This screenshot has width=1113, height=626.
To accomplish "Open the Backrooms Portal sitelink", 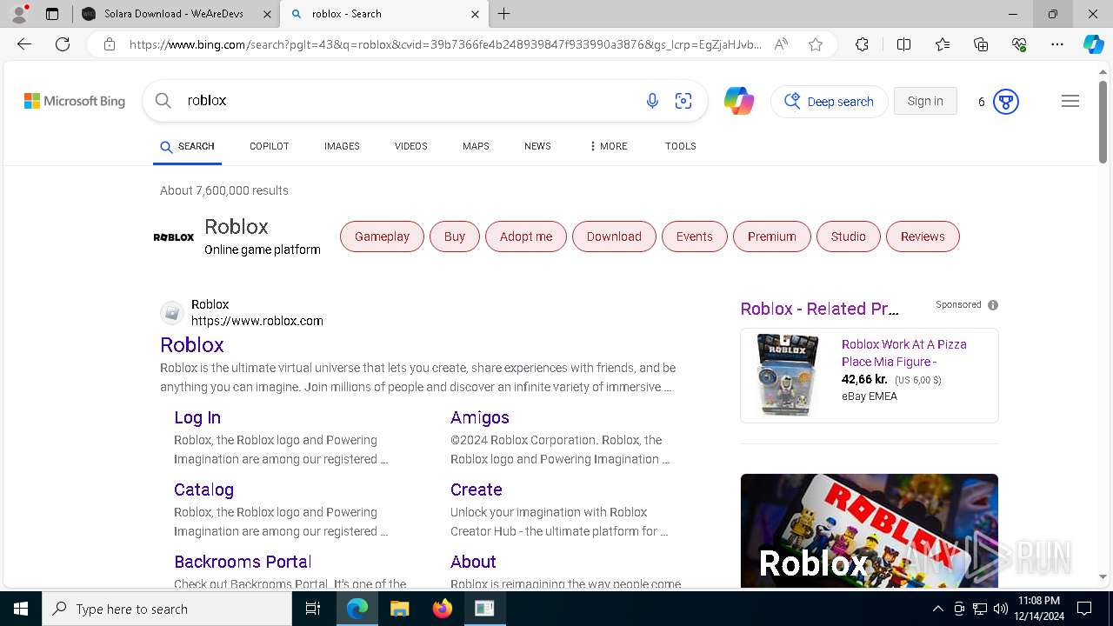I will click(x=243, y=562).
